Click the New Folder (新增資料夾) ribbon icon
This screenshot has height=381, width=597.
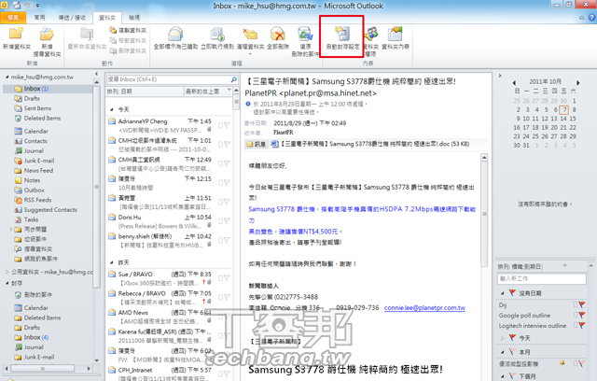[x=16, y=34]
